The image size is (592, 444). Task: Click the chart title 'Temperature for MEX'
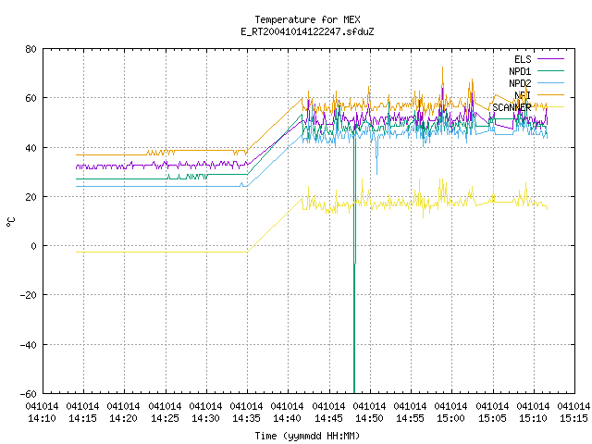307,19
